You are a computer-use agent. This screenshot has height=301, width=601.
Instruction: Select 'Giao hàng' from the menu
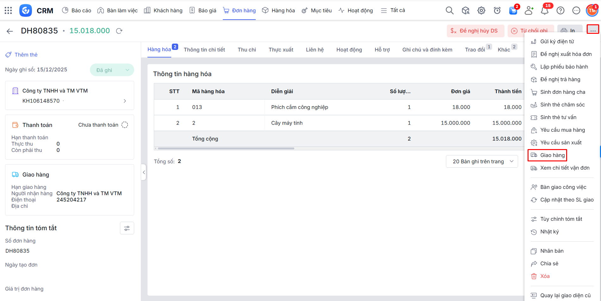(x=552, y=155)
